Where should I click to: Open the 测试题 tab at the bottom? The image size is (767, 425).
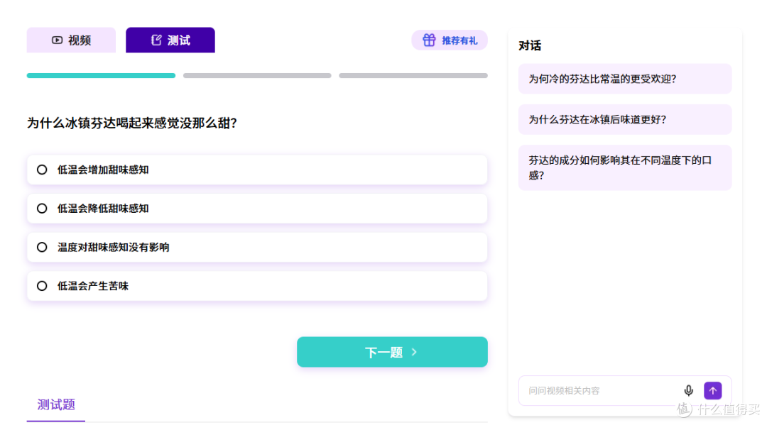56,404
